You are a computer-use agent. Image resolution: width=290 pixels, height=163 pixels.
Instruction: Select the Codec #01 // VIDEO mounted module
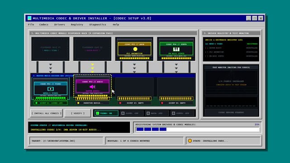click(51, 88)
